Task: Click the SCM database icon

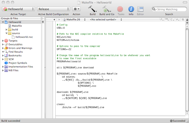Action: click(6, 59)
